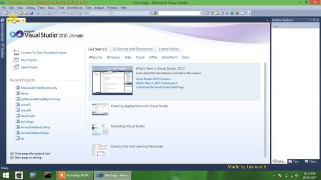Screen dimensions: 321x180
Task: Click the Open Project icon on Start Page
Action: click(16, 67)
